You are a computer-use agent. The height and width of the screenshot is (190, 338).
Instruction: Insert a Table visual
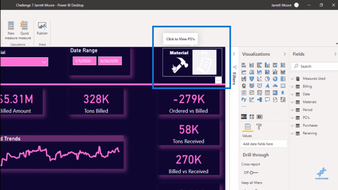[267, 93]
